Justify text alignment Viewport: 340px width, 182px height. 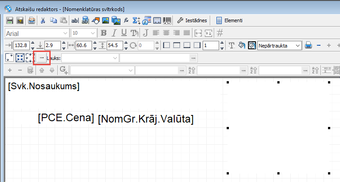[187, 33]
